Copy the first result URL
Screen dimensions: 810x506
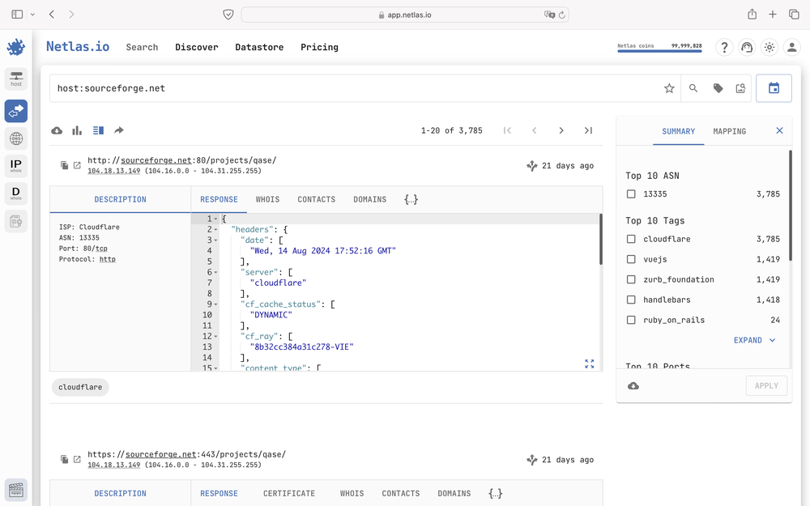[x=64, y=165]
